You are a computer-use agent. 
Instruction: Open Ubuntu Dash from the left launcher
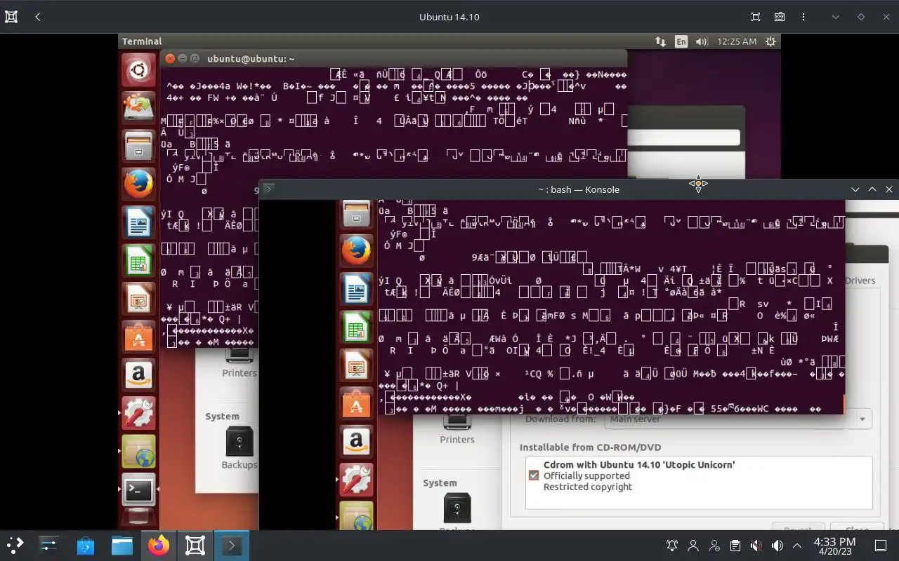pyautogui.click(x=138, y=70)
